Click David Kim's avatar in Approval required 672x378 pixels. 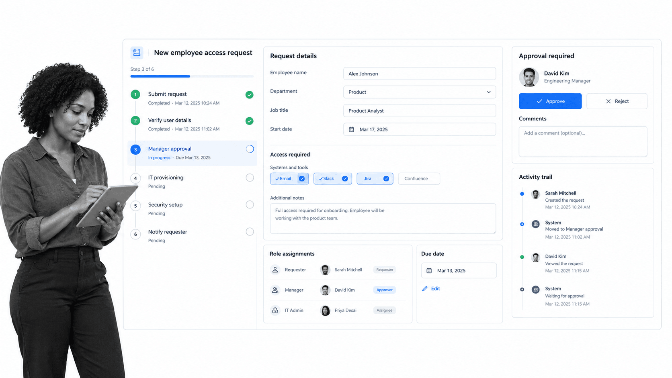click(529, 77)
